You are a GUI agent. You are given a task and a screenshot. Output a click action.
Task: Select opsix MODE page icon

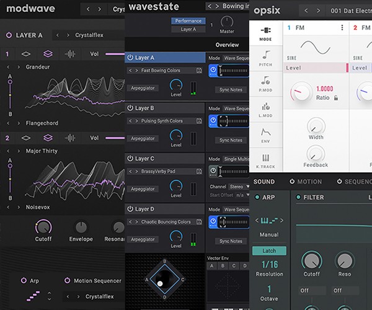coord(266,30)
